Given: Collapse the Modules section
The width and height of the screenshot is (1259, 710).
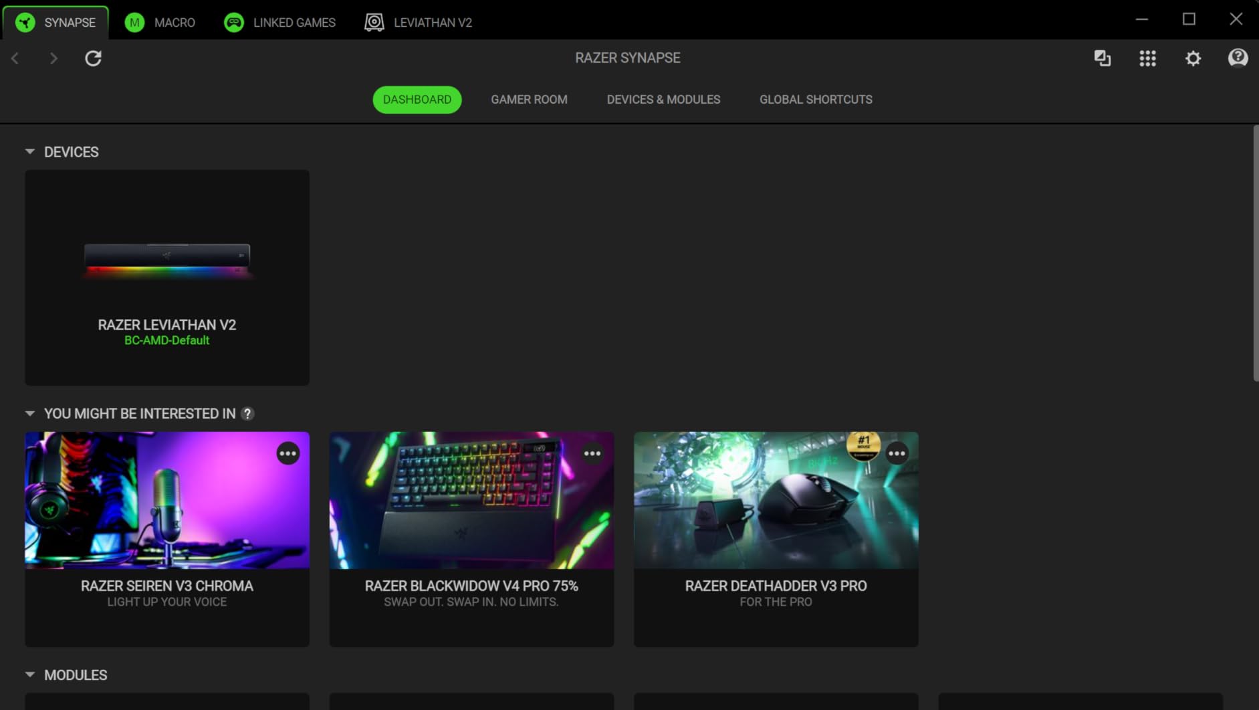Looking at the screenshot, I should [x=30, y=675].
